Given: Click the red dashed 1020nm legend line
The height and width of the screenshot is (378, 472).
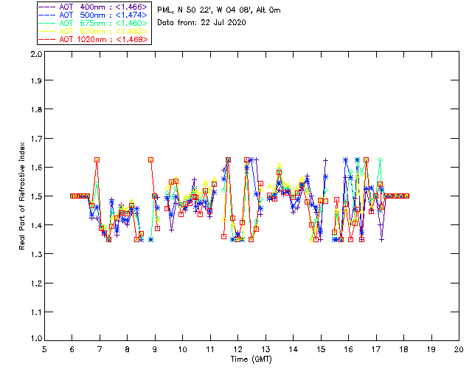Looking at the screenshot, I should pyautogui.click(x=47, y=39).
